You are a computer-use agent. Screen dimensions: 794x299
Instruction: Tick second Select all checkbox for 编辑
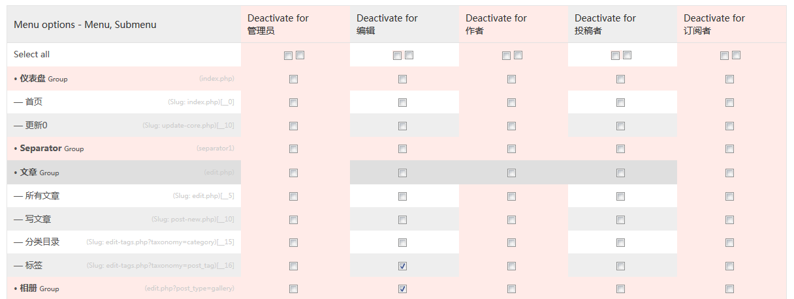tap(409, 55)
